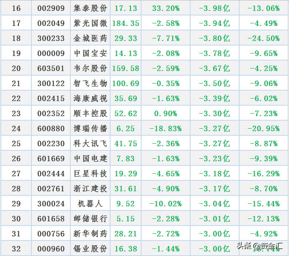Click stock code 002352
The image size is (289, 256).
tap(51, 114)
